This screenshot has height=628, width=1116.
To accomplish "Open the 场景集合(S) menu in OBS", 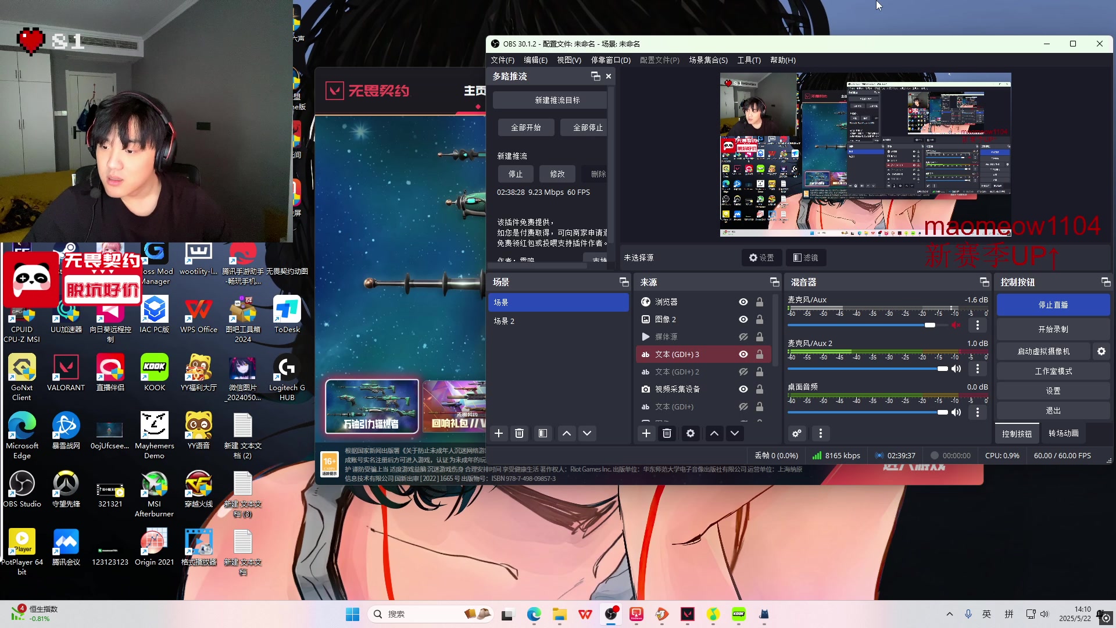I will (x=708, y=60).
